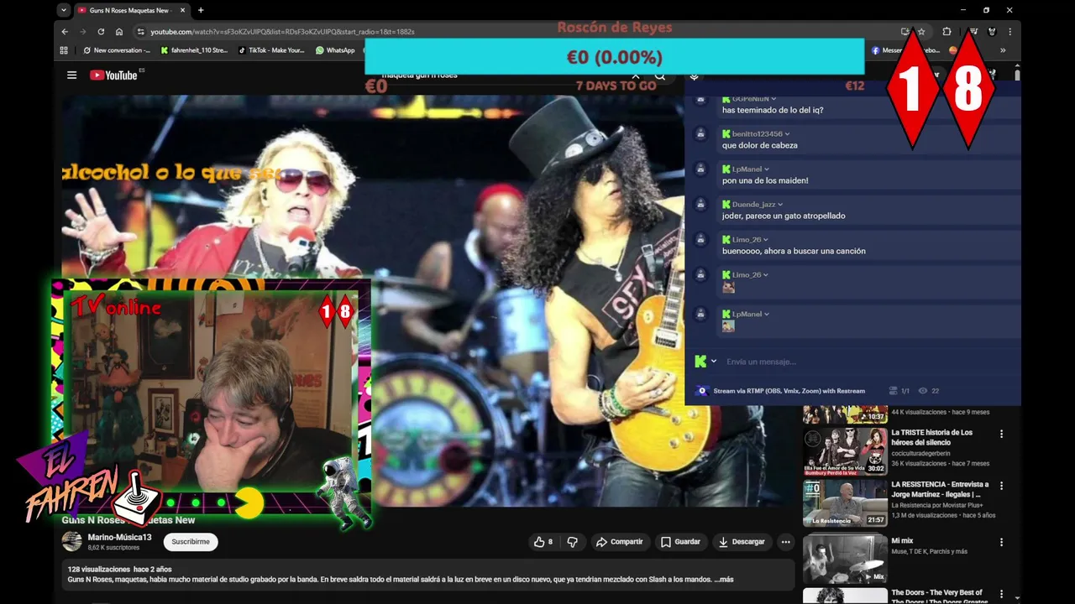Open the install app icon in address bar

click(905, 31)
